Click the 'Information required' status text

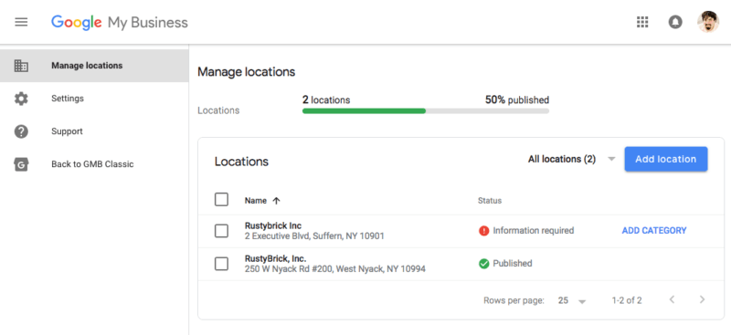point(534,231)
